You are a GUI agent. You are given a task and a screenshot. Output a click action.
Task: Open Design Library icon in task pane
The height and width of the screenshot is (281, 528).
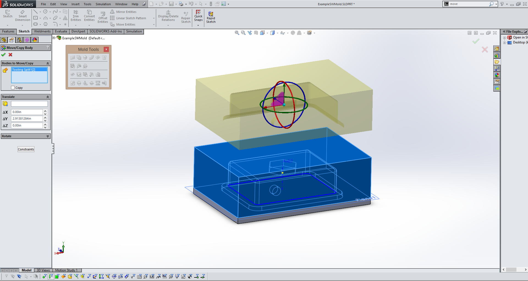point(497,56)
